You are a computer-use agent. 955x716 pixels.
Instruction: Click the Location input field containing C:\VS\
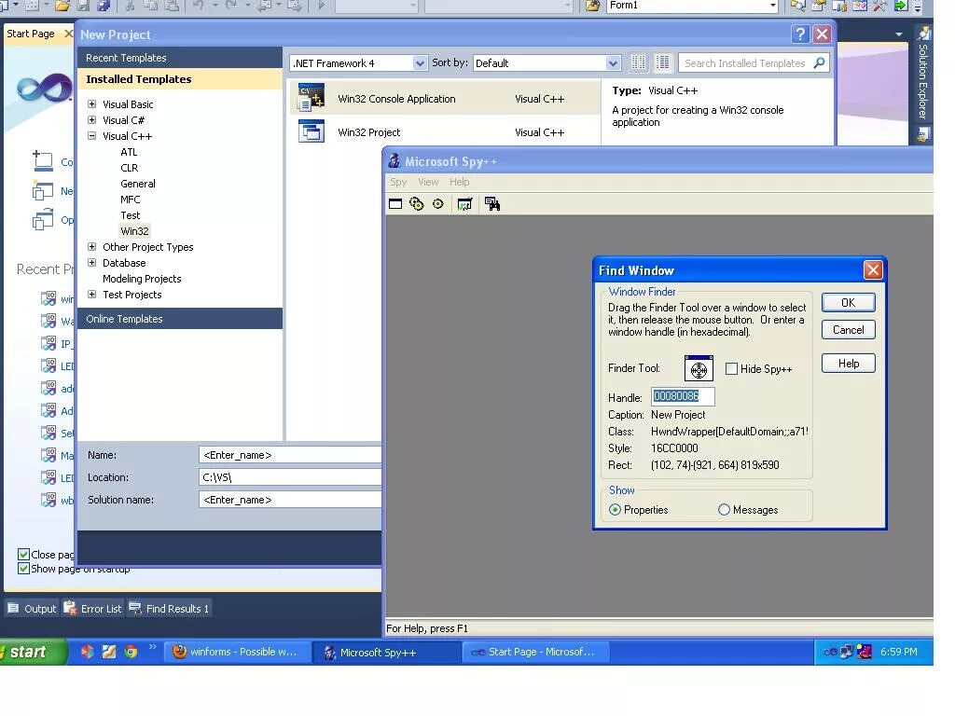click(x=290, y=477)
